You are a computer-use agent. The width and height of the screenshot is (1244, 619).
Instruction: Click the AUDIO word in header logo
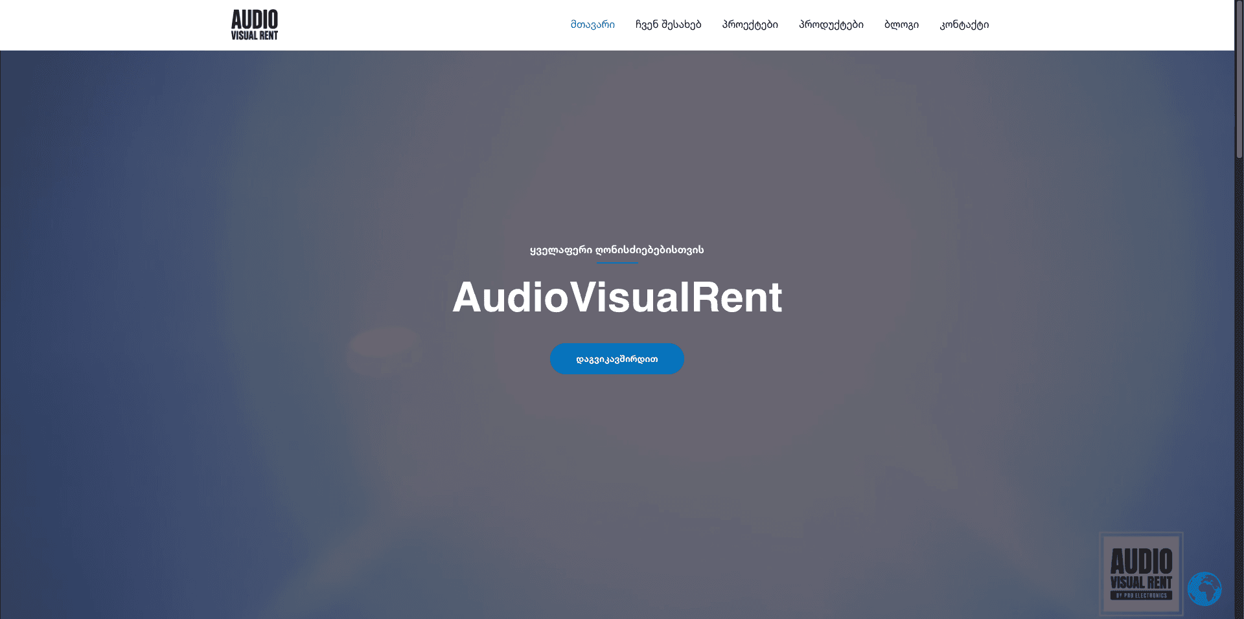click(x=254, y=19)
